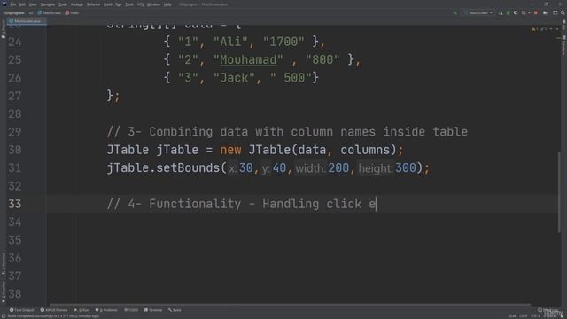Open the Code menu

(x=63, y=4)
